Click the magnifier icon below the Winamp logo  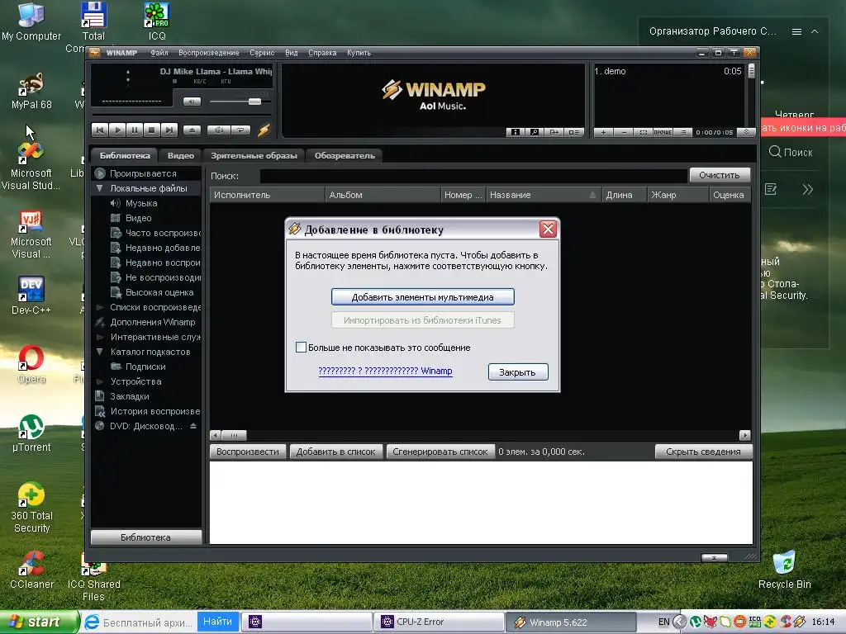pyautogui.click(x=535, y=132)
